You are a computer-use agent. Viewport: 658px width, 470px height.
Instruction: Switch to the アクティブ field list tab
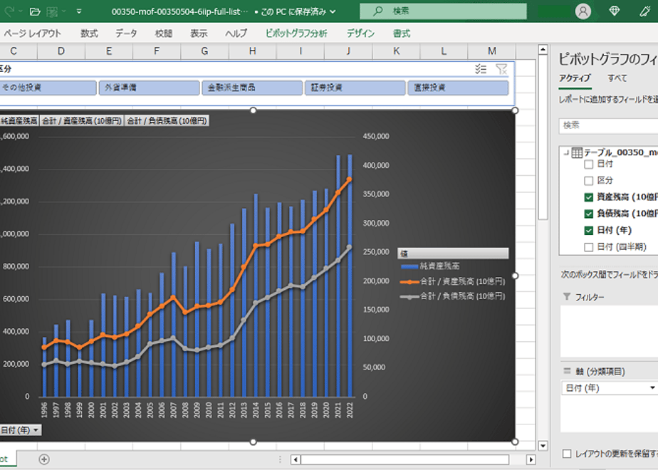(575, 78)
